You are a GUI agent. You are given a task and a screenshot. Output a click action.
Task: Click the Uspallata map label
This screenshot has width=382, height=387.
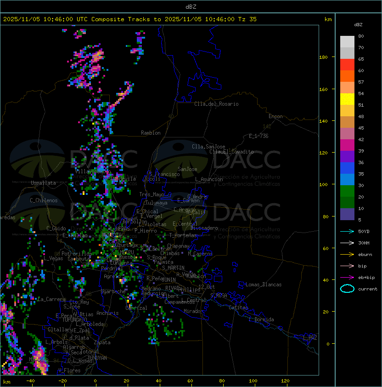click(43, 183)
